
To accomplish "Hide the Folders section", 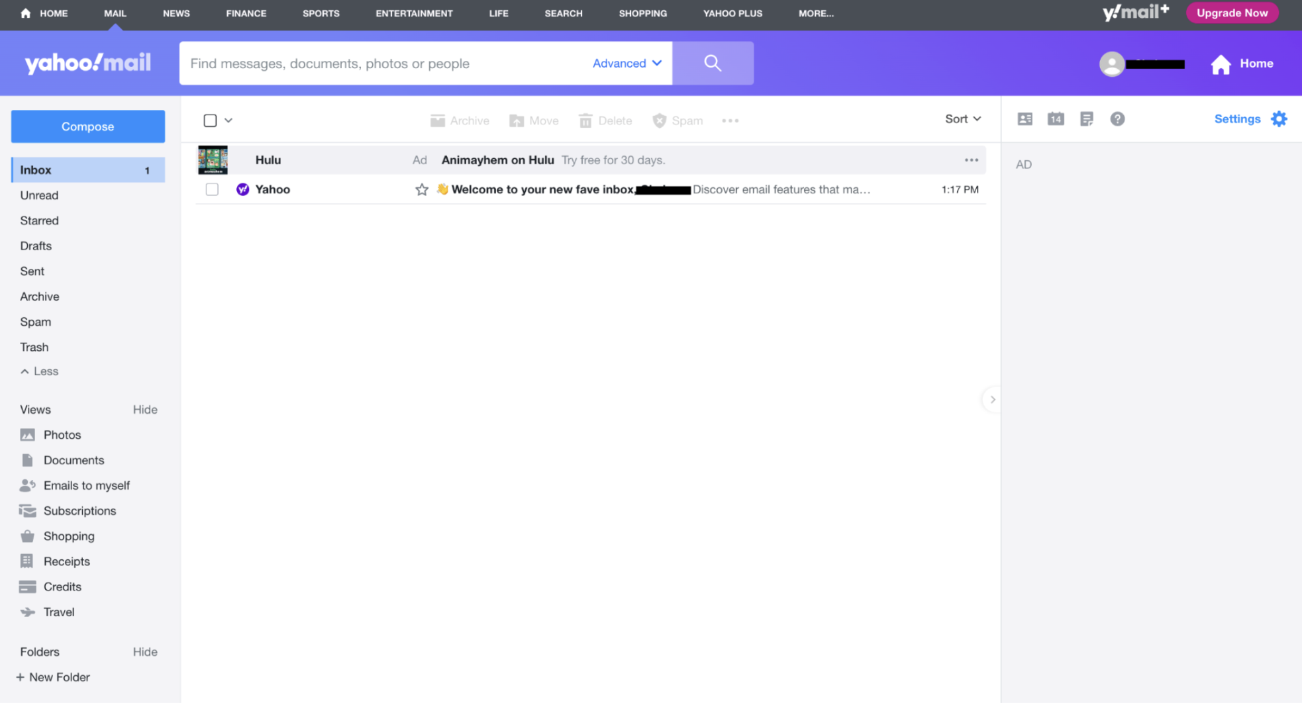I will pos(145,652).
